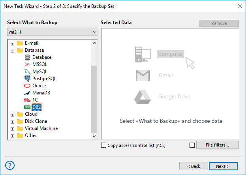Select the MSSQL label in tree
246x175 pixels.
[x=40, y=64]
